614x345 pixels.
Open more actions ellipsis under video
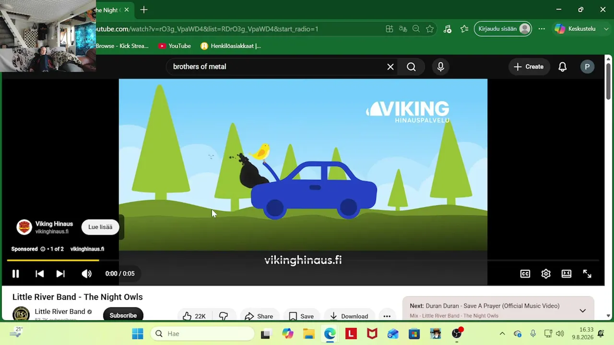pos(387,316)
